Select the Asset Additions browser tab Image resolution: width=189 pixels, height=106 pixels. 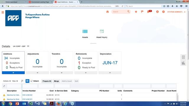[x=66, y=2]
